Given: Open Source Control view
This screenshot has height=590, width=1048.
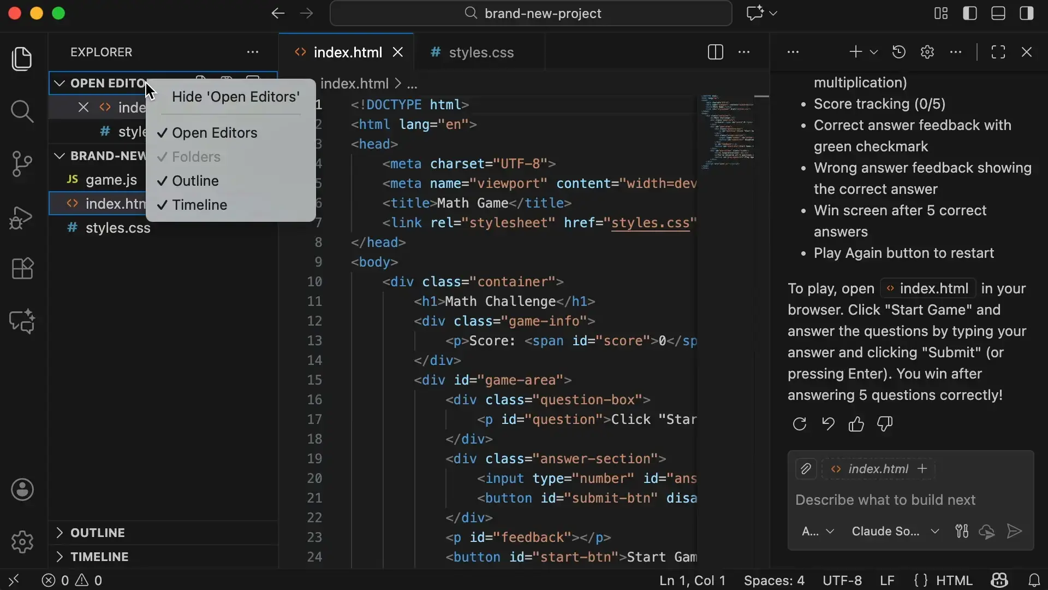Looking at the screenshot, I should [22, 164].
